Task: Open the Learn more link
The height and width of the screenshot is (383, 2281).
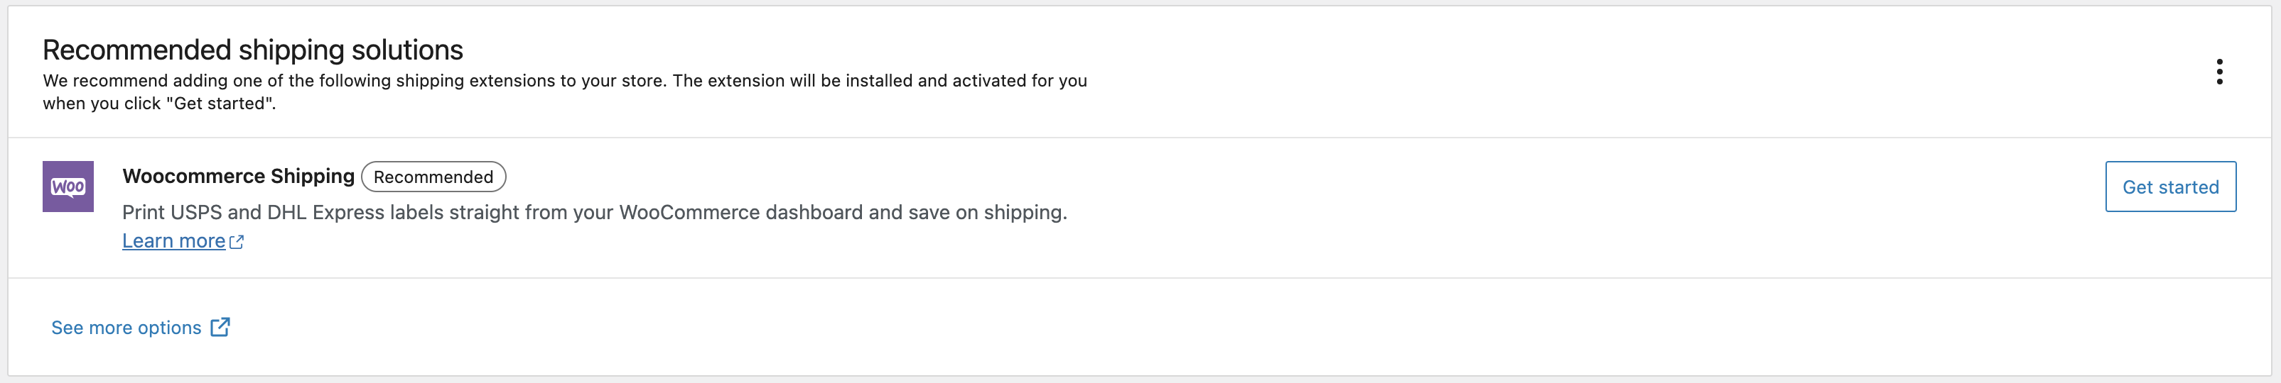Action: 173,241
